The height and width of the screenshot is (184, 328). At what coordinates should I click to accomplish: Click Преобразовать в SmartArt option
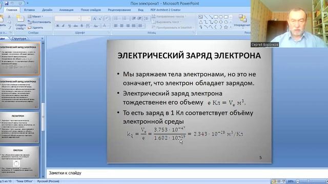pos(172,28)
